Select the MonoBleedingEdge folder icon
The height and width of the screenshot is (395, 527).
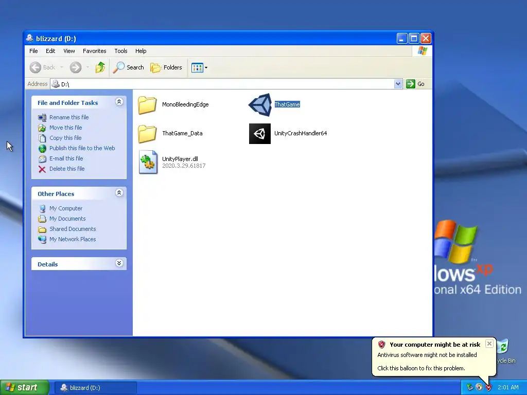tap(147, 105)
